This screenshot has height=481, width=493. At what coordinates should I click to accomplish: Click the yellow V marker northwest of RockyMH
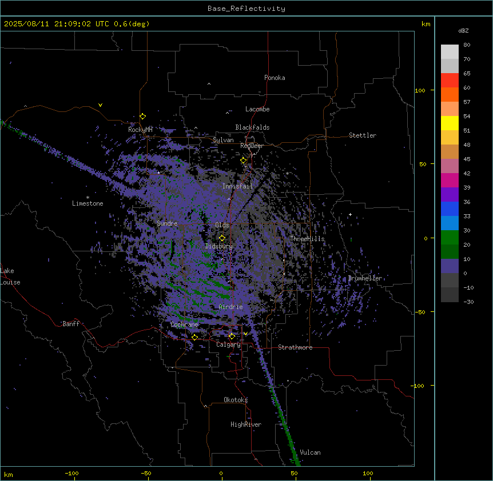click(x=100, y=105)
